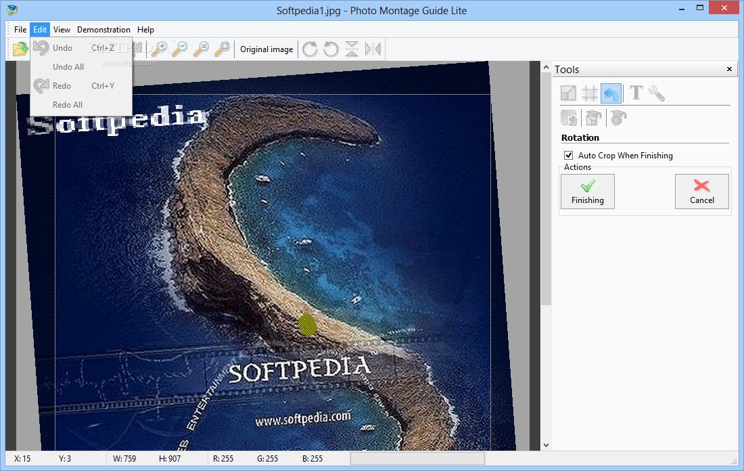Click the R: 255 status value
744x471 pixels.
[223, 459]
